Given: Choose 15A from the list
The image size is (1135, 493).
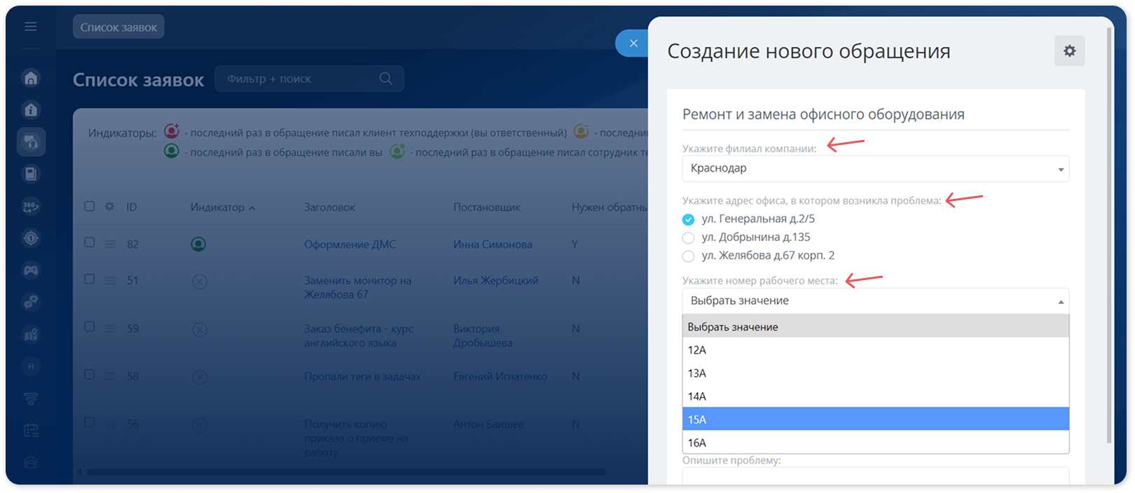Looking at the screenshot, I should click(x=875, y=419).
